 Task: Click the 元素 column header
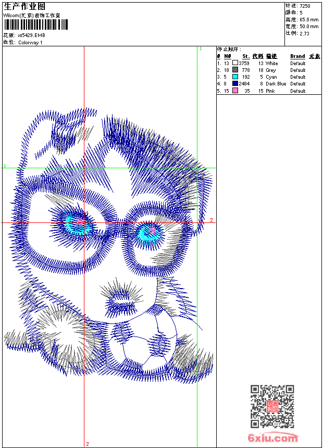pyautogui.click(x=315, y=56)
